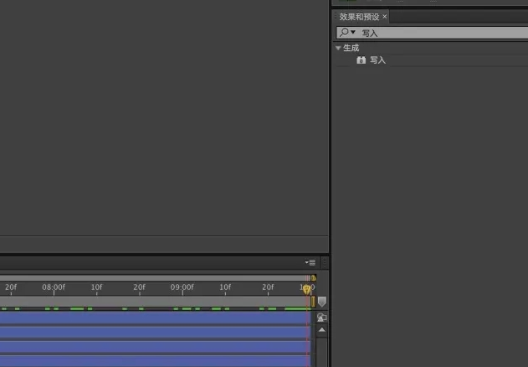
Task: Click the composition marker bin icon
Action: point(322,301)
